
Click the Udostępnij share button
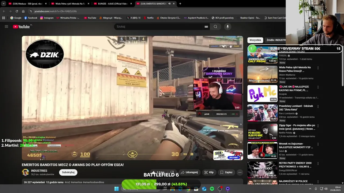click(x=189, y=172)
